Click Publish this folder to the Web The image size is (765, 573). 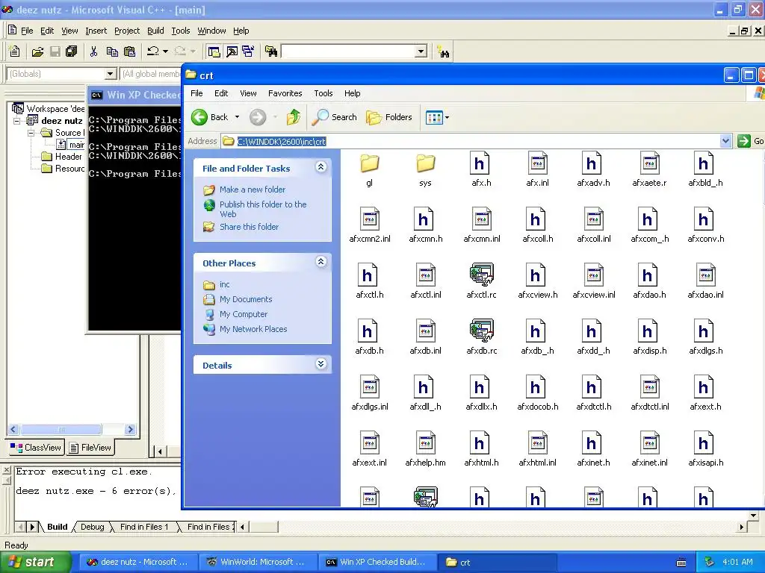click(x=263, y=209)
